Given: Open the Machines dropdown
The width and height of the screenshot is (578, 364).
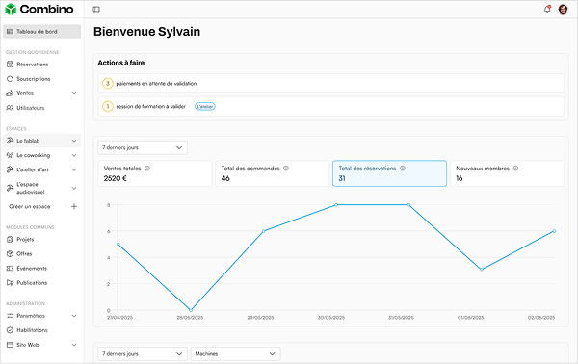Looking at the screenshot, I should click(236, 354).
